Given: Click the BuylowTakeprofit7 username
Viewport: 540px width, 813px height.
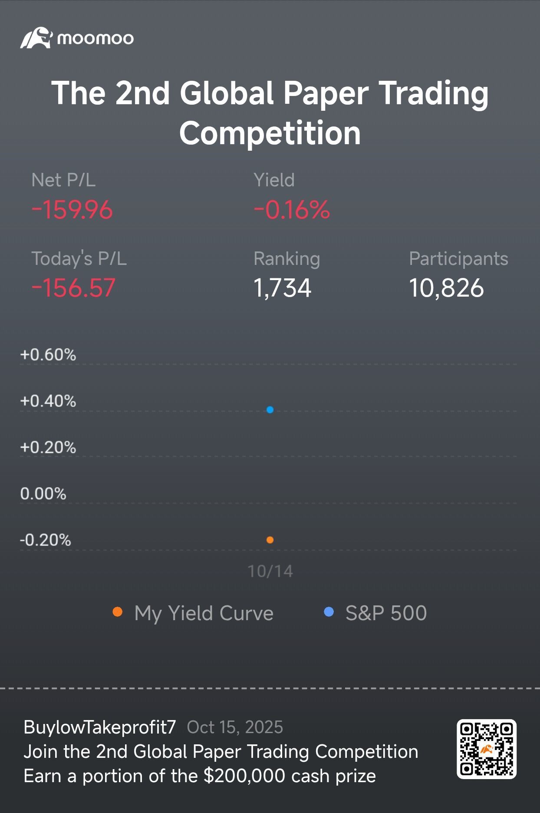Looking at the screenshot, I should (x=100, y=727).
